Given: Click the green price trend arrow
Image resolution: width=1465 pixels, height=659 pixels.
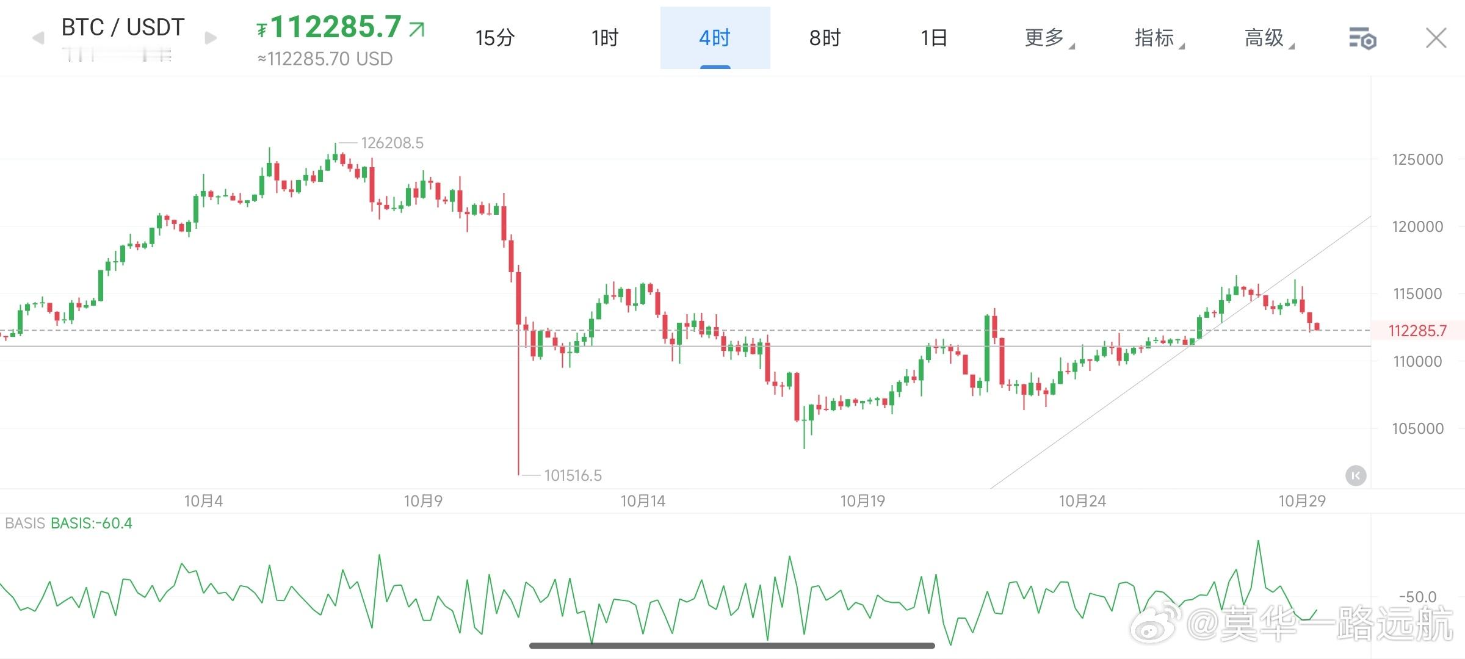Looking at the screenshot, I should pyautogui.click(x=417, y=29).
